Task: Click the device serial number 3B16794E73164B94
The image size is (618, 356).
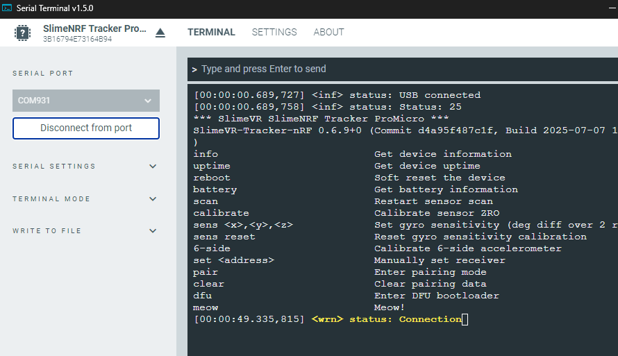Action: 78,39
